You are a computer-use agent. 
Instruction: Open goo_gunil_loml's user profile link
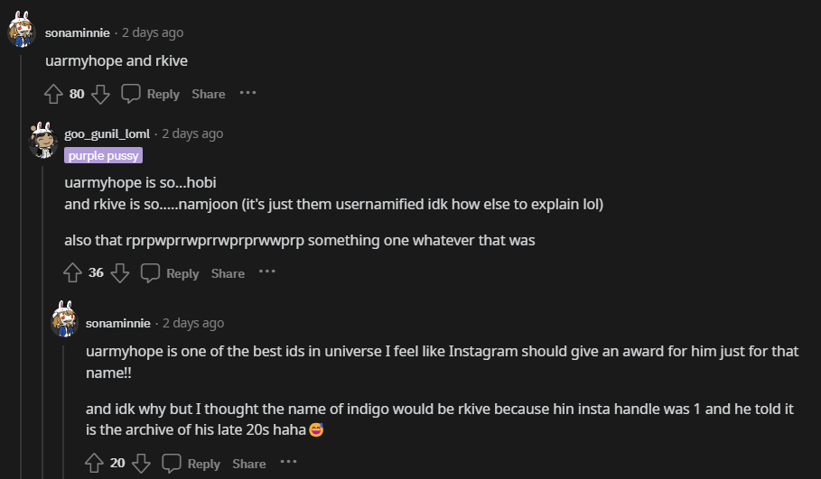(107, 134)
